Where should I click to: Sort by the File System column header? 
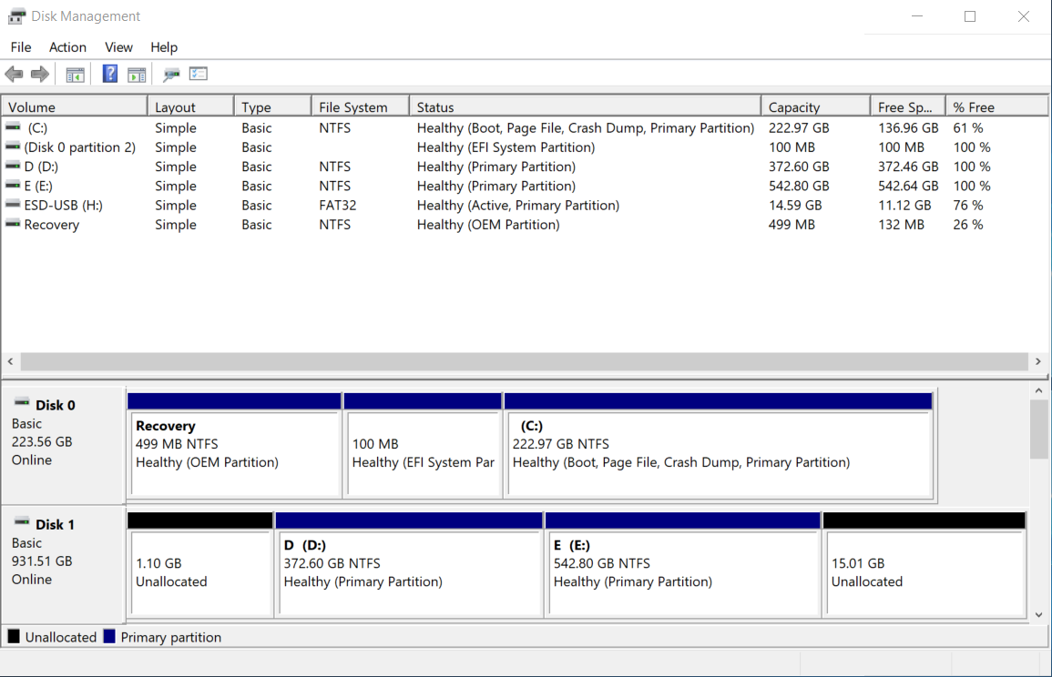coord(361,107)
